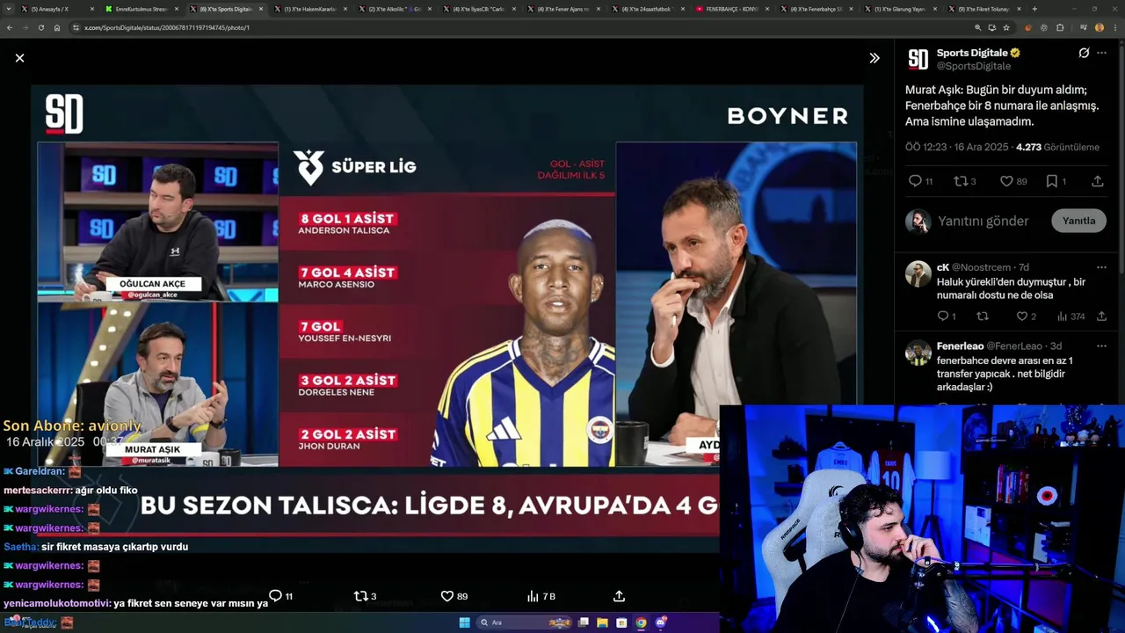Share icon on Sports Digitale post
The image size is (1125, 633).
coord(1097,181)
